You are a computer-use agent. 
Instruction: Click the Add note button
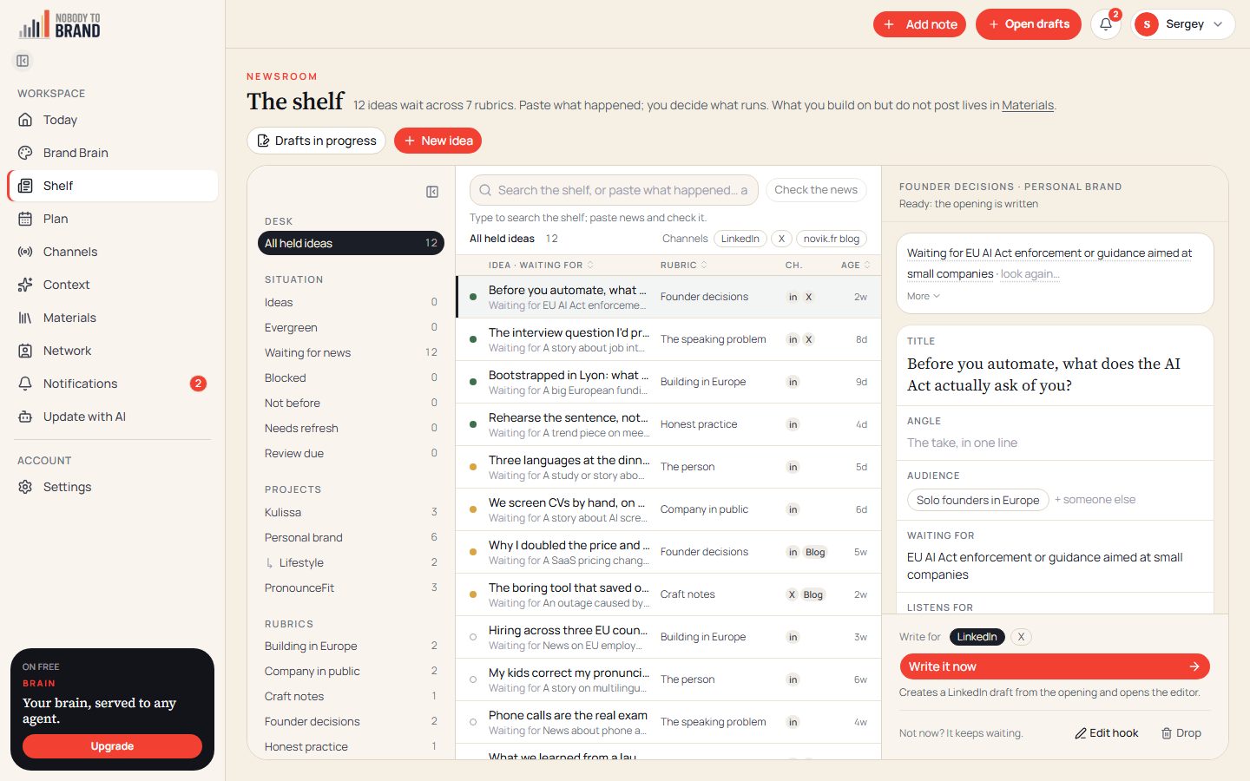(921, 24)
